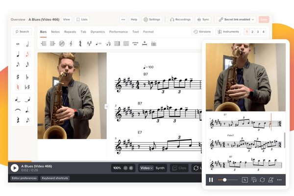Viewport: 294px width, 196px height.
Task: Open Instruments panel
Action: (228, 31)
